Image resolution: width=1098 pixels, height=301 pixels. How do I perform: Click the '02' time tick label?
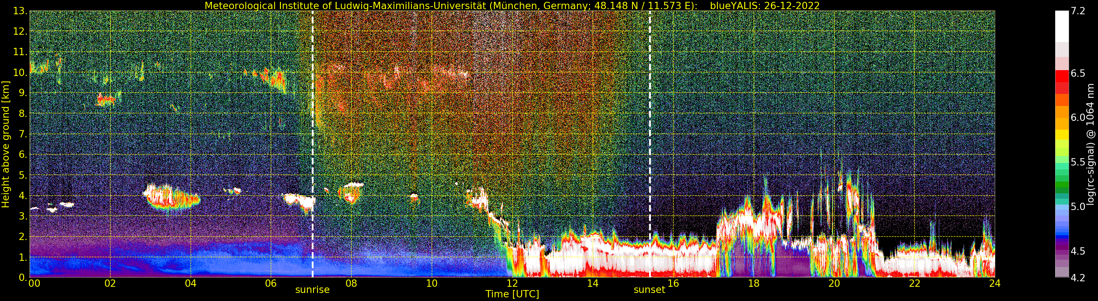coord(110,283)
